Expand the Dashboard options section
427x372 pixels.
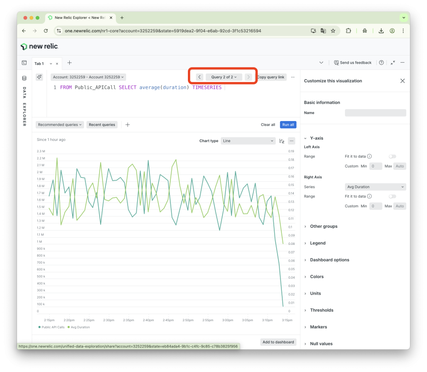pos(326,260)
